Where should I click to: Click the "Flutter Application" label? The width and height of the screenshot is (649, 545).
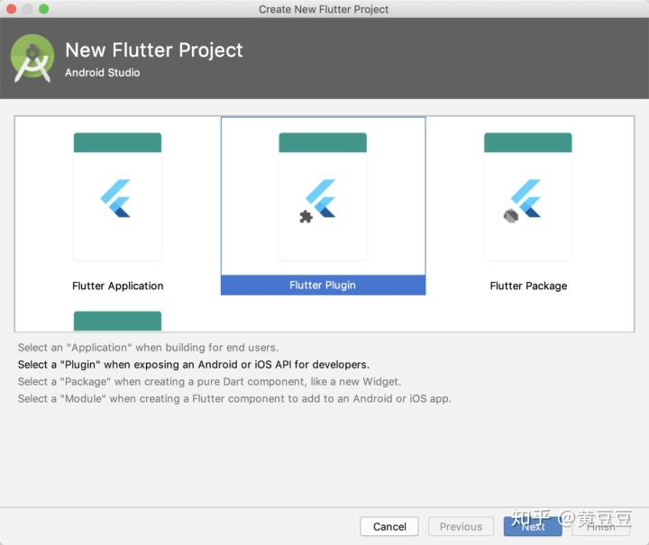click(x=118, y=286)
